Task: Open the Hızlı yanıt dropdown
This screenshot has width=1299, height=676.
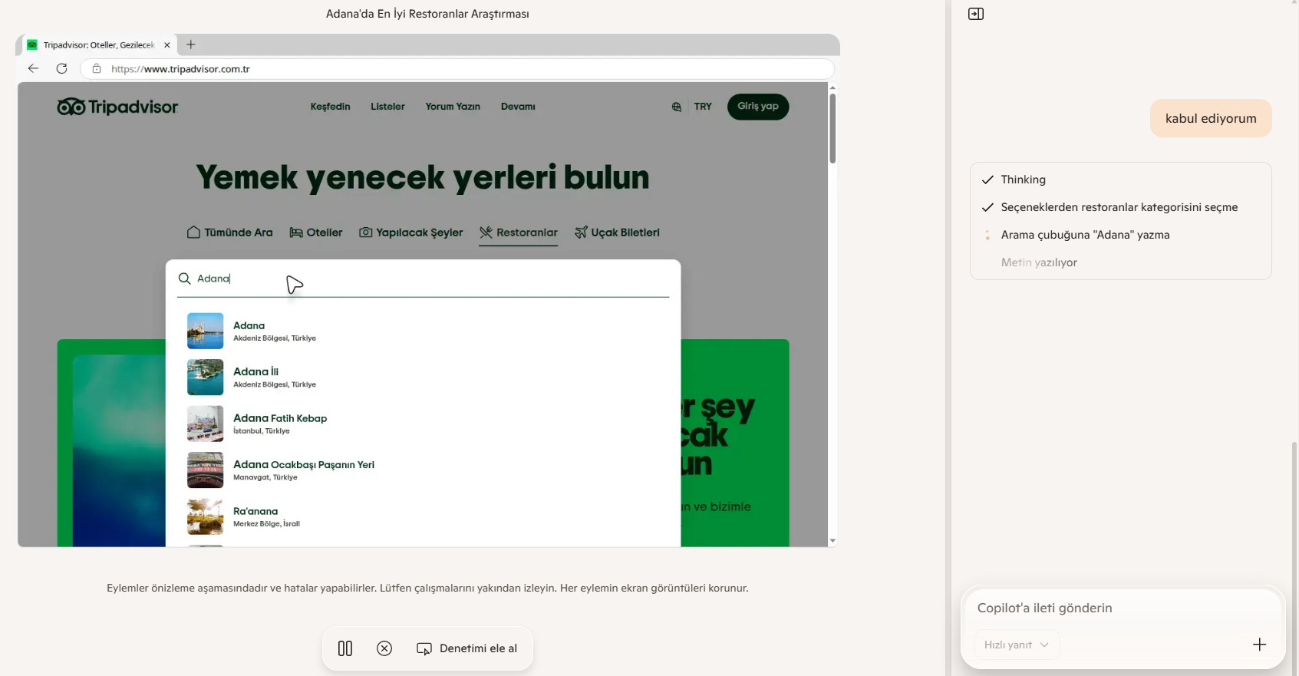Action: [1017, 645]
